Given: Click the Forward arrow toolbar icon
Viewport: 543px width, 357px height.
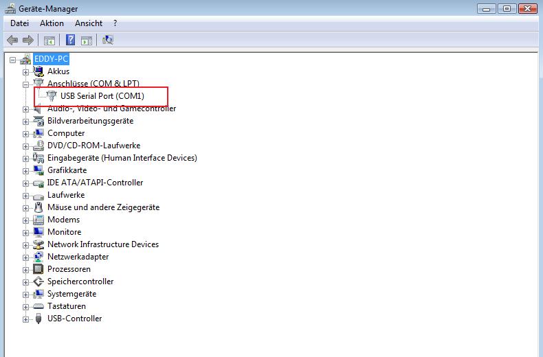Looking at the screenshot, I should pyautogui.click(x=28, y=40).
